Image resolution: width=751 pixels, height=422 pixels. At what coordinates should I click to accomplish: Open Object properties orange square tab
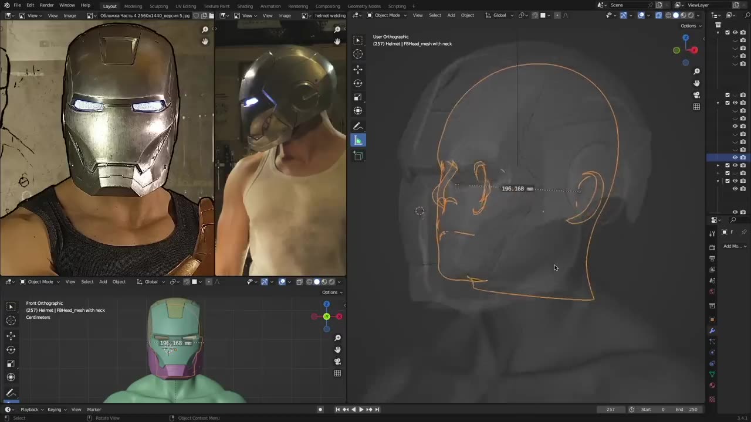coord(712,319)
